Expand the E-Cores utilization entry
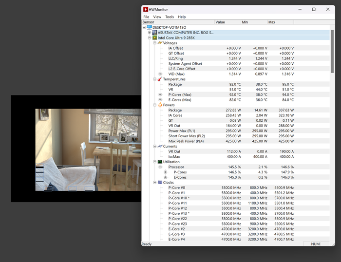 [165, 177]
